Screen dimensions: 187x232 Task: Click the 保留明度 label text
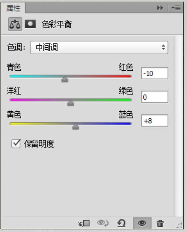pyautogui.click(x=39, y=144)
